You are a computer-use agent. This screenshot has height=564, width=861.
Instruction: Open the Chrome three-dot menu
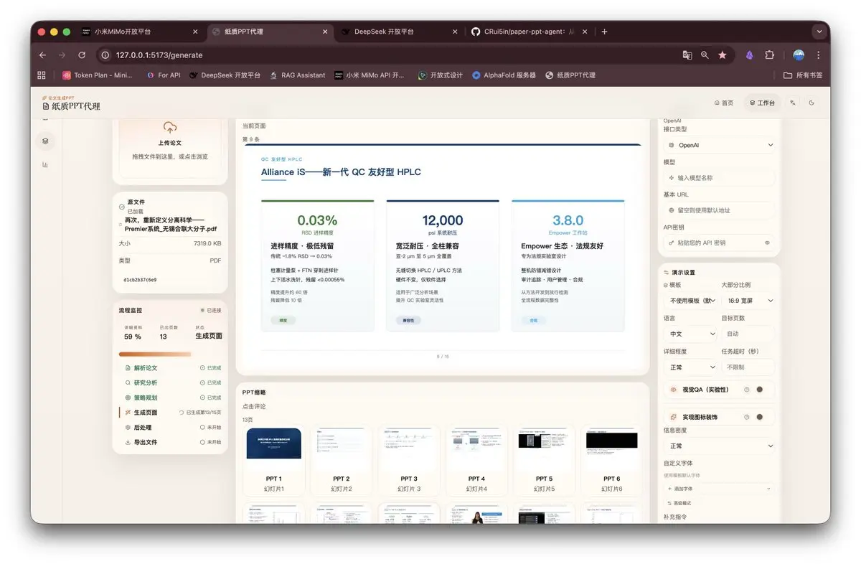[x=818, y=55]
